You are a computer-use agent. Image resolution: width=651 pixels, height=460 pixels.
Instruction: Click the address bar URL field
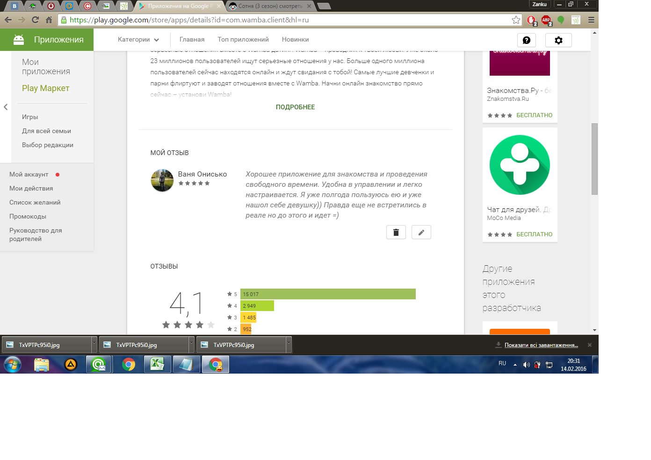click(290, 20)
